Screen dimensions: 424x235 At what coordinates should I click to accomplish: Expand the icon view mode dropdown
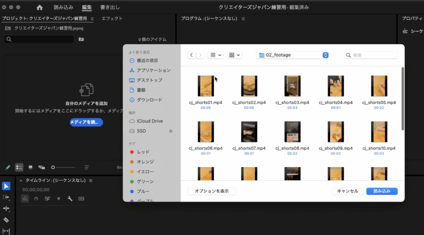coord(216,55)
